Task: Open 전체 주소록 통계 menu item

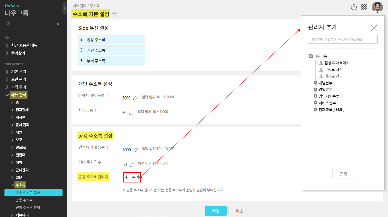Action: pyautogui.click(x=28, y=208)
